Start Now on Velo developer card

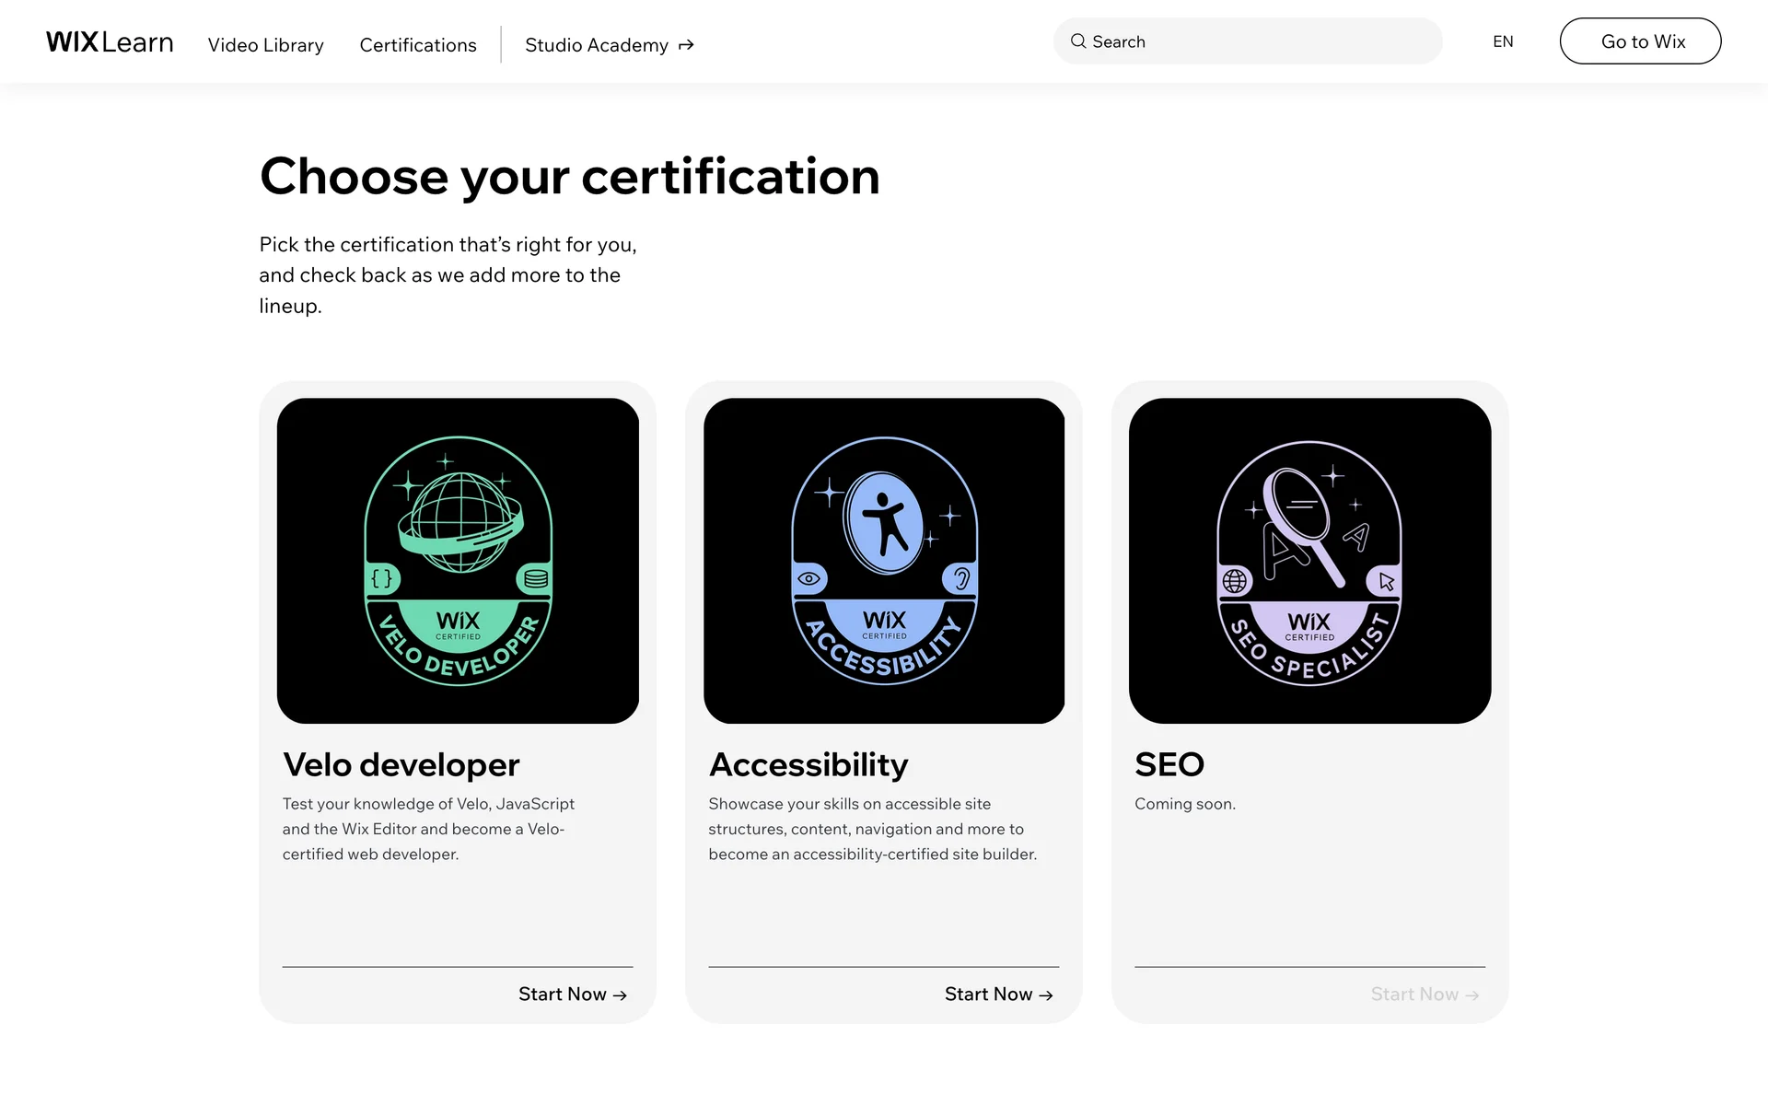572,994
